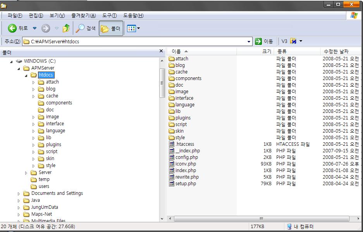Image resolution: width=363 pixels, height=232 pixels.
Task: Click the V3 antivirus scan icon
Action: coord(293,41)
